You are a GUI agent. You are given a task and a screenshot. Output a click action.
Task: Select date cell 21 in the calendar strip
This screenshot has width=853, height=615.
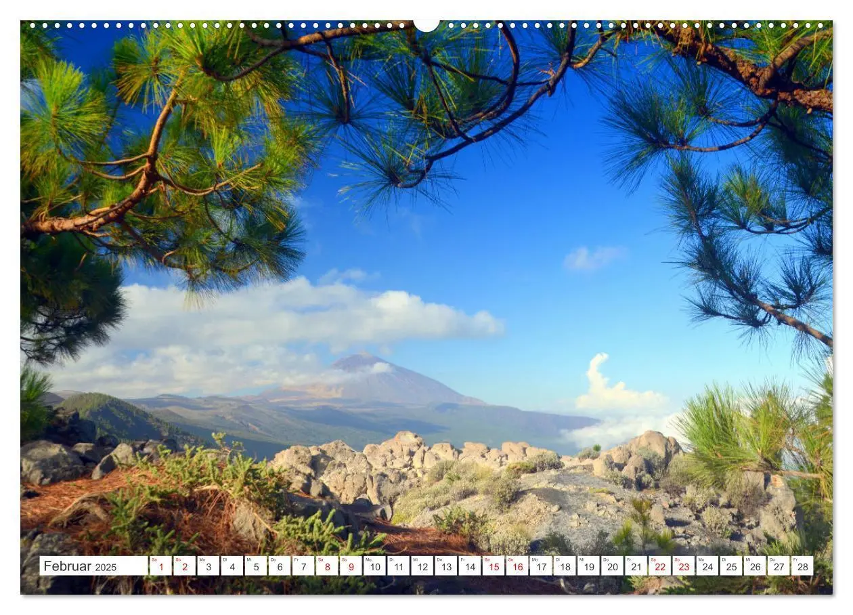coord(635,566)
